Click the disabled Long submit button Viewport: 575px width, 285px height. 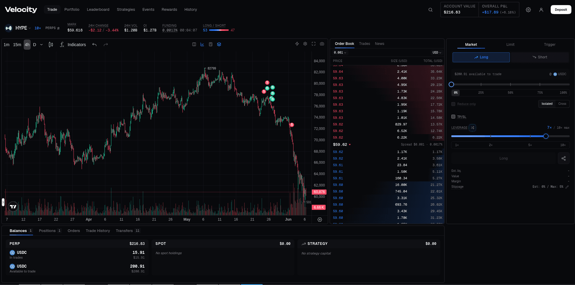[x=503, y=158]
